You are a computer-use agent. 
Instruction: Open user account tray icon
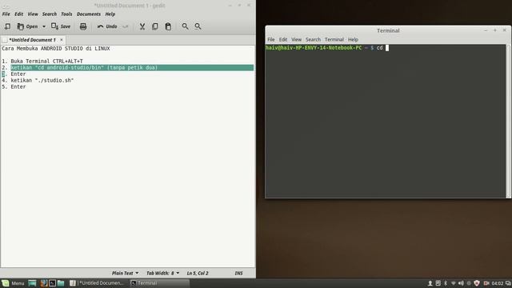pyautogui.click(x=430, y=283)
